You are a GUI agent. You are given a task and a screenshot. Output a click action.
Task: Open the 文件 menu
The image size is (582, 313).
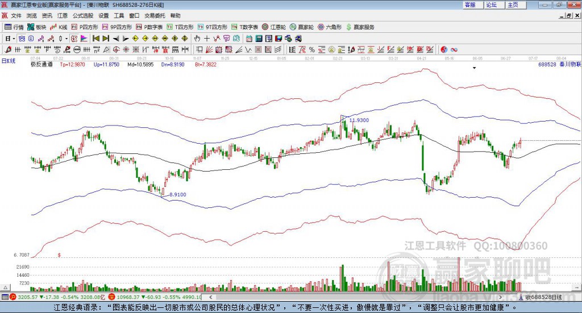(x=16, y=15)
